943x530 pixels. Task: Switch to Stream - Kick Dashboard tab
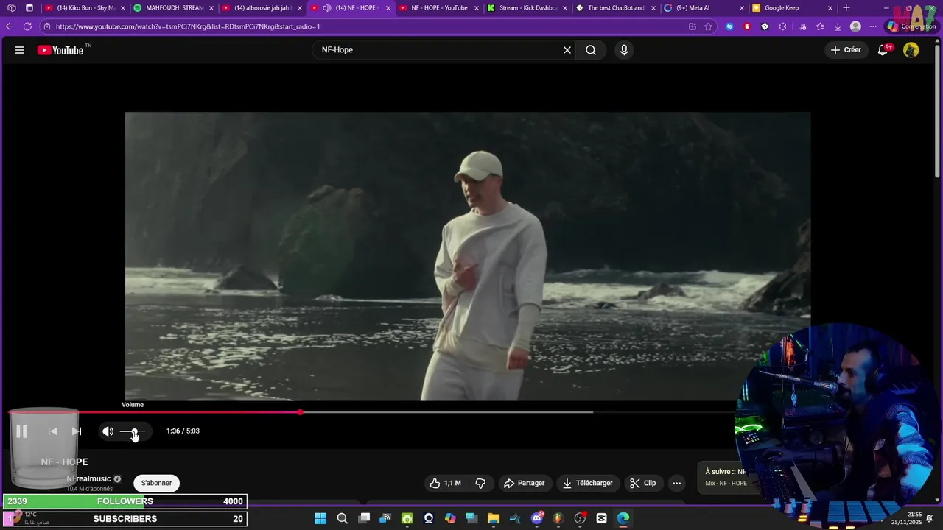[527, 8]
